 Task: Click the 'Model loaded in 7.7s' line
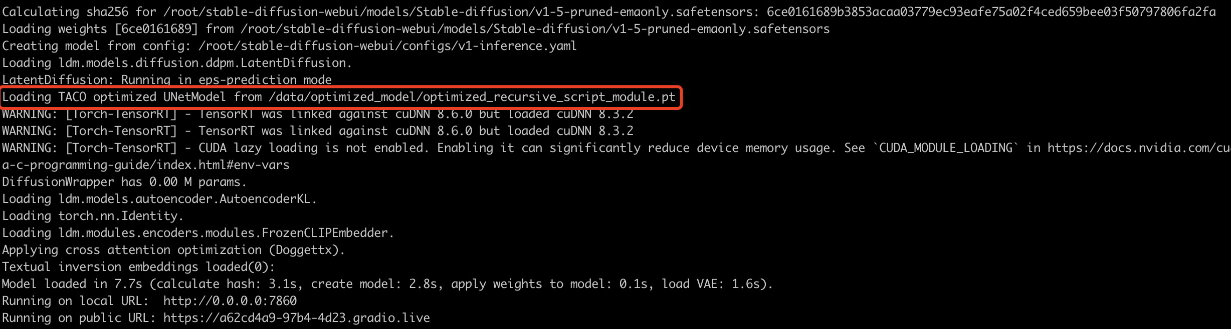pyautogui.click(x=387, y=284)
